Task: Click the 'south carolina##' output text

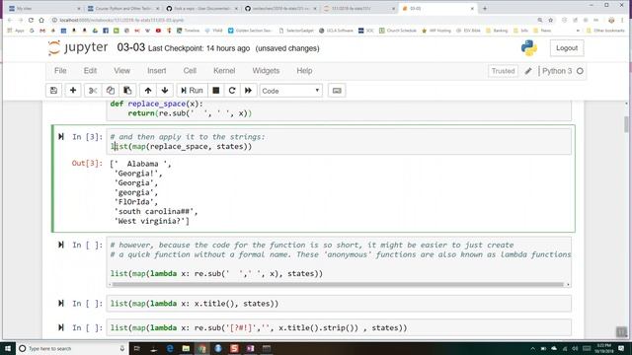Action: [155, 211]
